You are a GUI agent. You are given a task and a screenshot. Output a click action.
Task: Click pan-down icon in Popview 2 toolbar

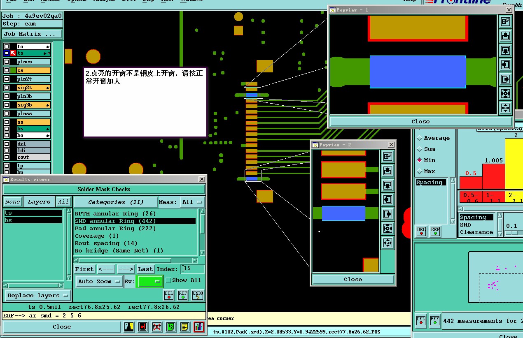click(x=387, y=185)
